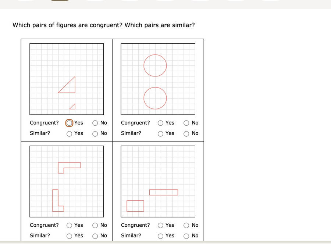Click the triangles grid image

point(67,79)
